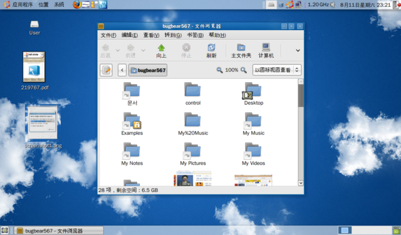Open the 系统 system menu
This screenshot has width=401, height=235.
coord(59,4)
